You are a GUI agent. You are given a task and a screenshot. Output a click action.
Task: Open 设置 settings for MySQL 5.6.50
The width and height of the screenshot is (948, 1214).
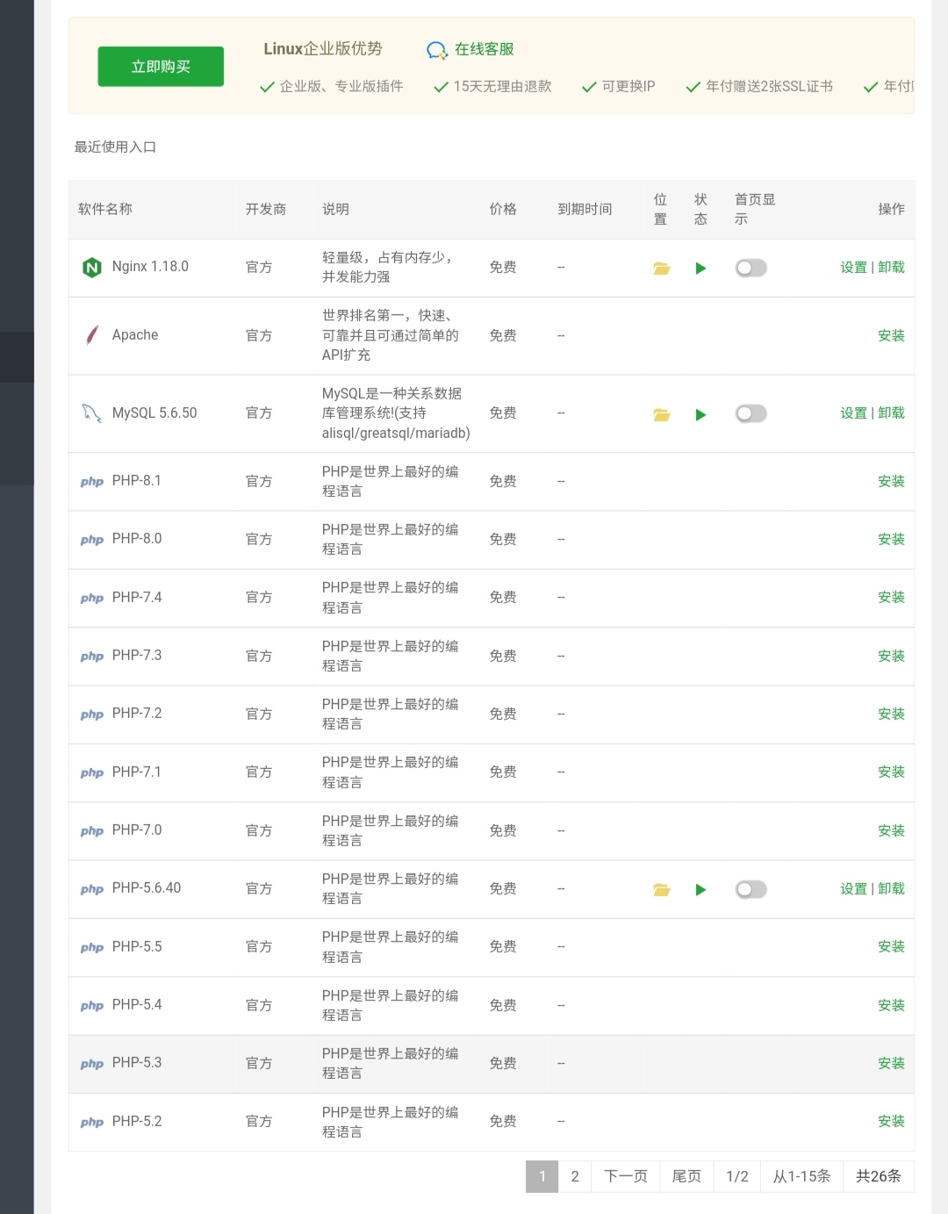(853, 413)
